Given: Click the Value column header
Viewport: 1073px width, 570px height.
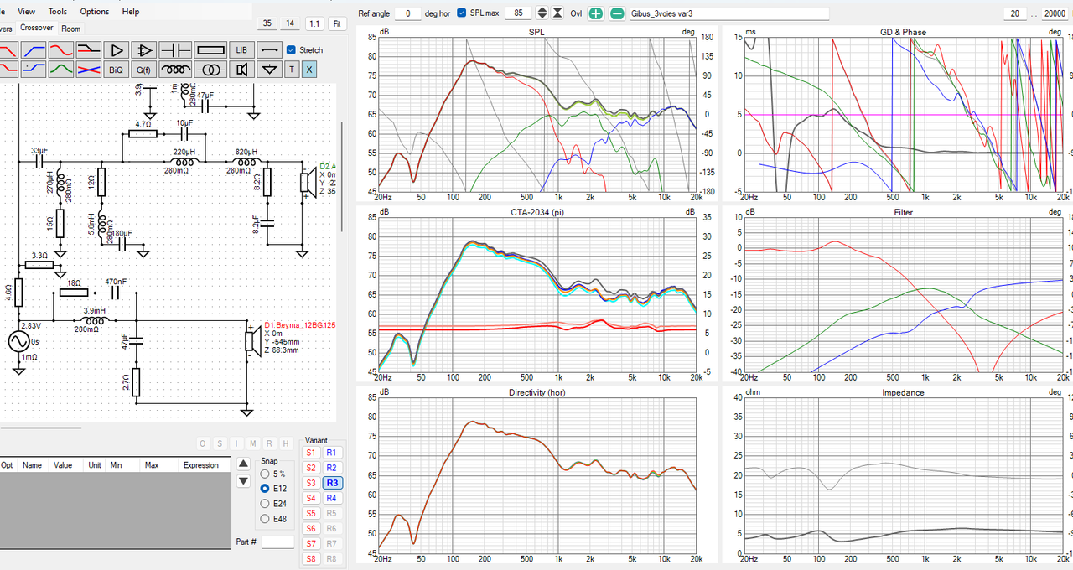Looking at the screenshot, I should [64, 465].
